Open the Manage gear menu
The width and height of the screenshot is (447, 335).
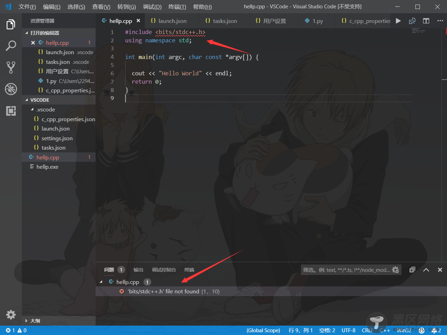point(11,315)
